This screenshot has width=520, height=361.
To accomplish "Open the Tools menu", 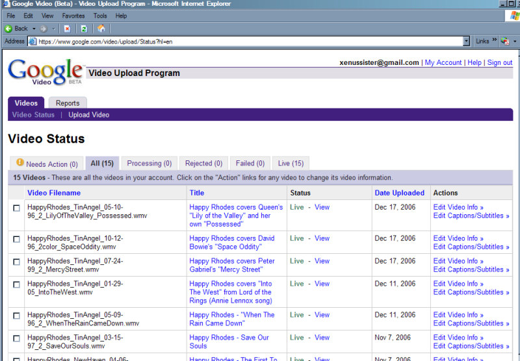I will click(x=100, y=16).
